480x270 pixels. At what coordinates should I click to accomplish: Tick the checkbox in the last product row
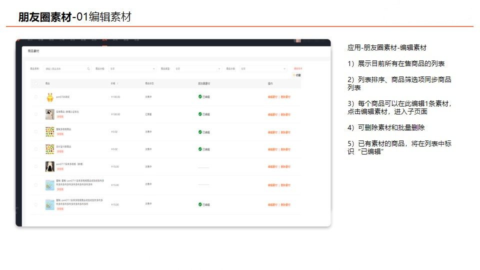[36, 204]
